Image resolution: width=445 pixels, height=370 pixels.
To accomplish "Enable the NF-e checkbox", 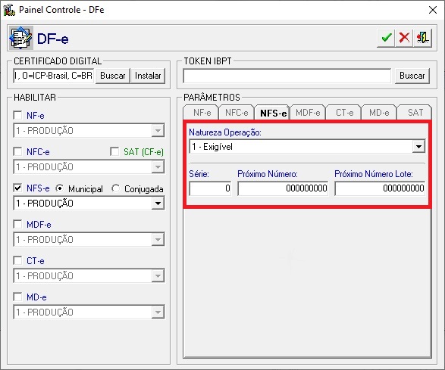I will tap(17, 115).
